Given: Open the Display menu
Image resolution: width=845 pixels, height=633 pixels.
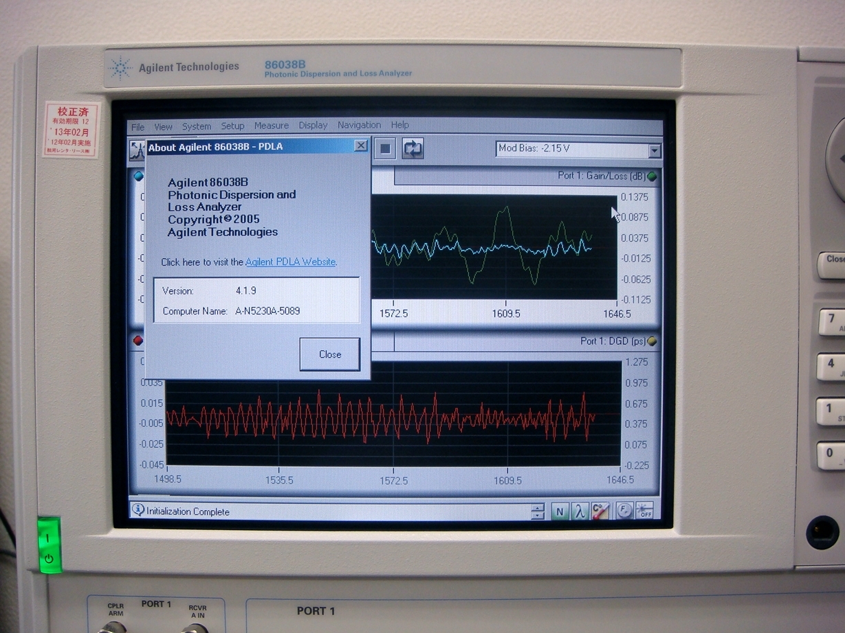Looking at the screenshot, I should pos(313,125).
